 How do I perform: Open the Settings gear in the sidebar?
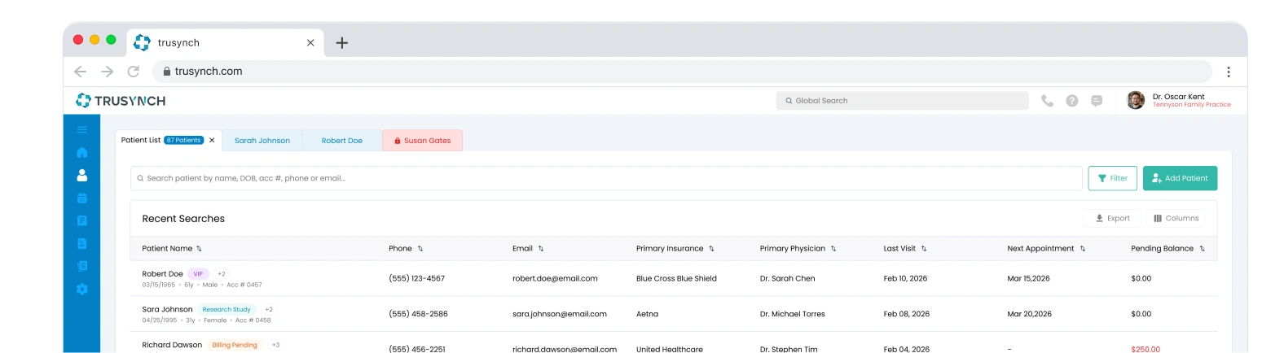tap(81, 289)
